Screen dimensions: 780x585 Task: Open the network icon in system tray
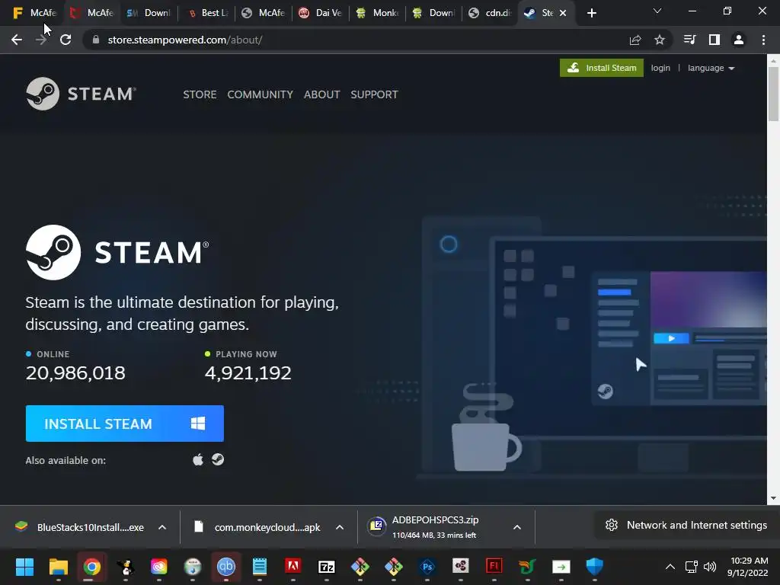691,567
